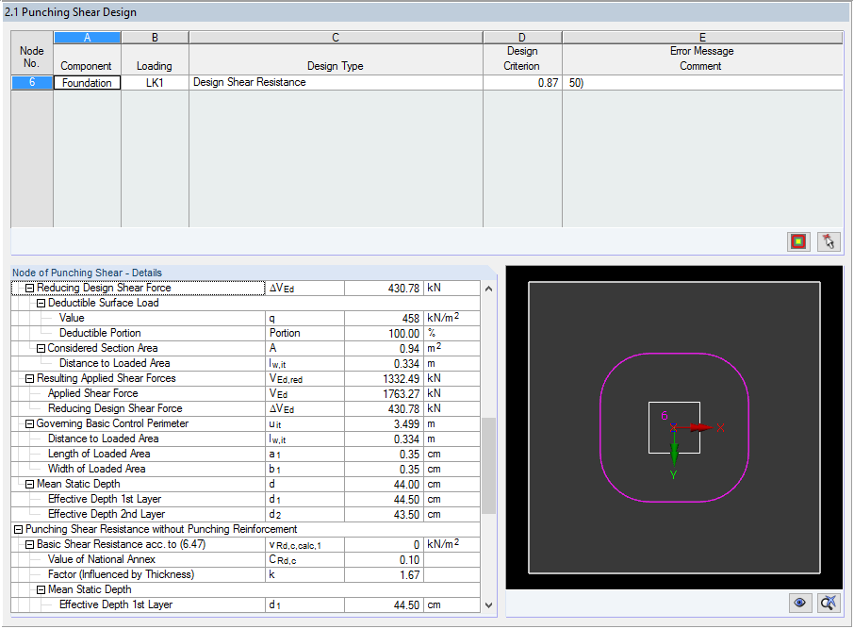Collapse the Resulting Applied Shear Forces group
854x629 pixels.
point(29,378)
